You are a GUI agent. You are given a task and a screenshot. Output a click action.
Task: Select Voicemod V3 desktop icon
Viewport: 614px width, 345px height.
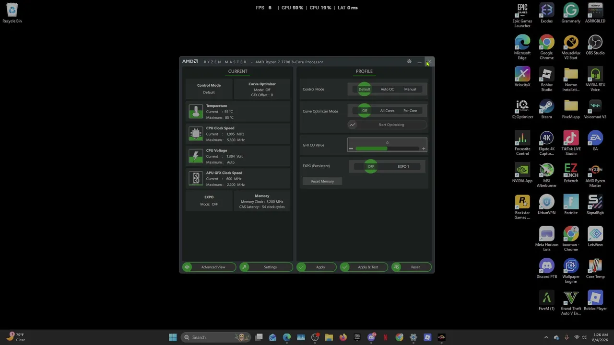(595, 110)
